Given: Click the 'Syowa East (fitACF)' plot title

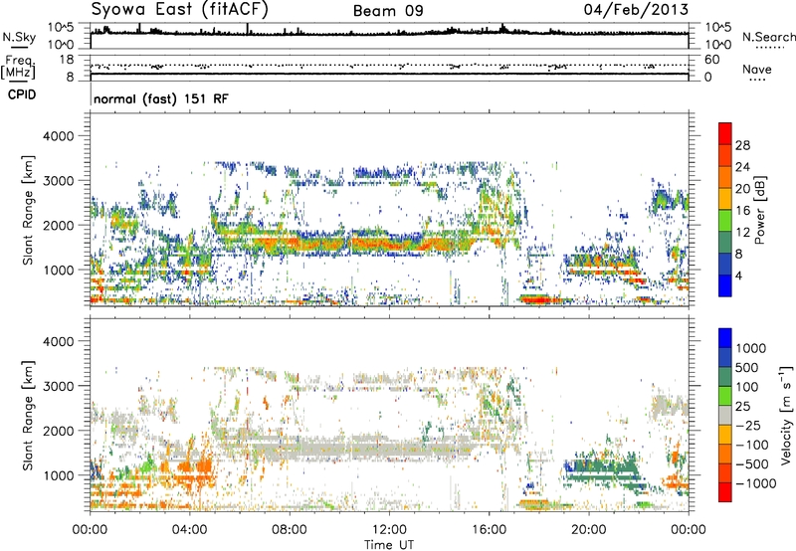Looking at the screenshot, I should pyautogui.click(x=180, y=10).
